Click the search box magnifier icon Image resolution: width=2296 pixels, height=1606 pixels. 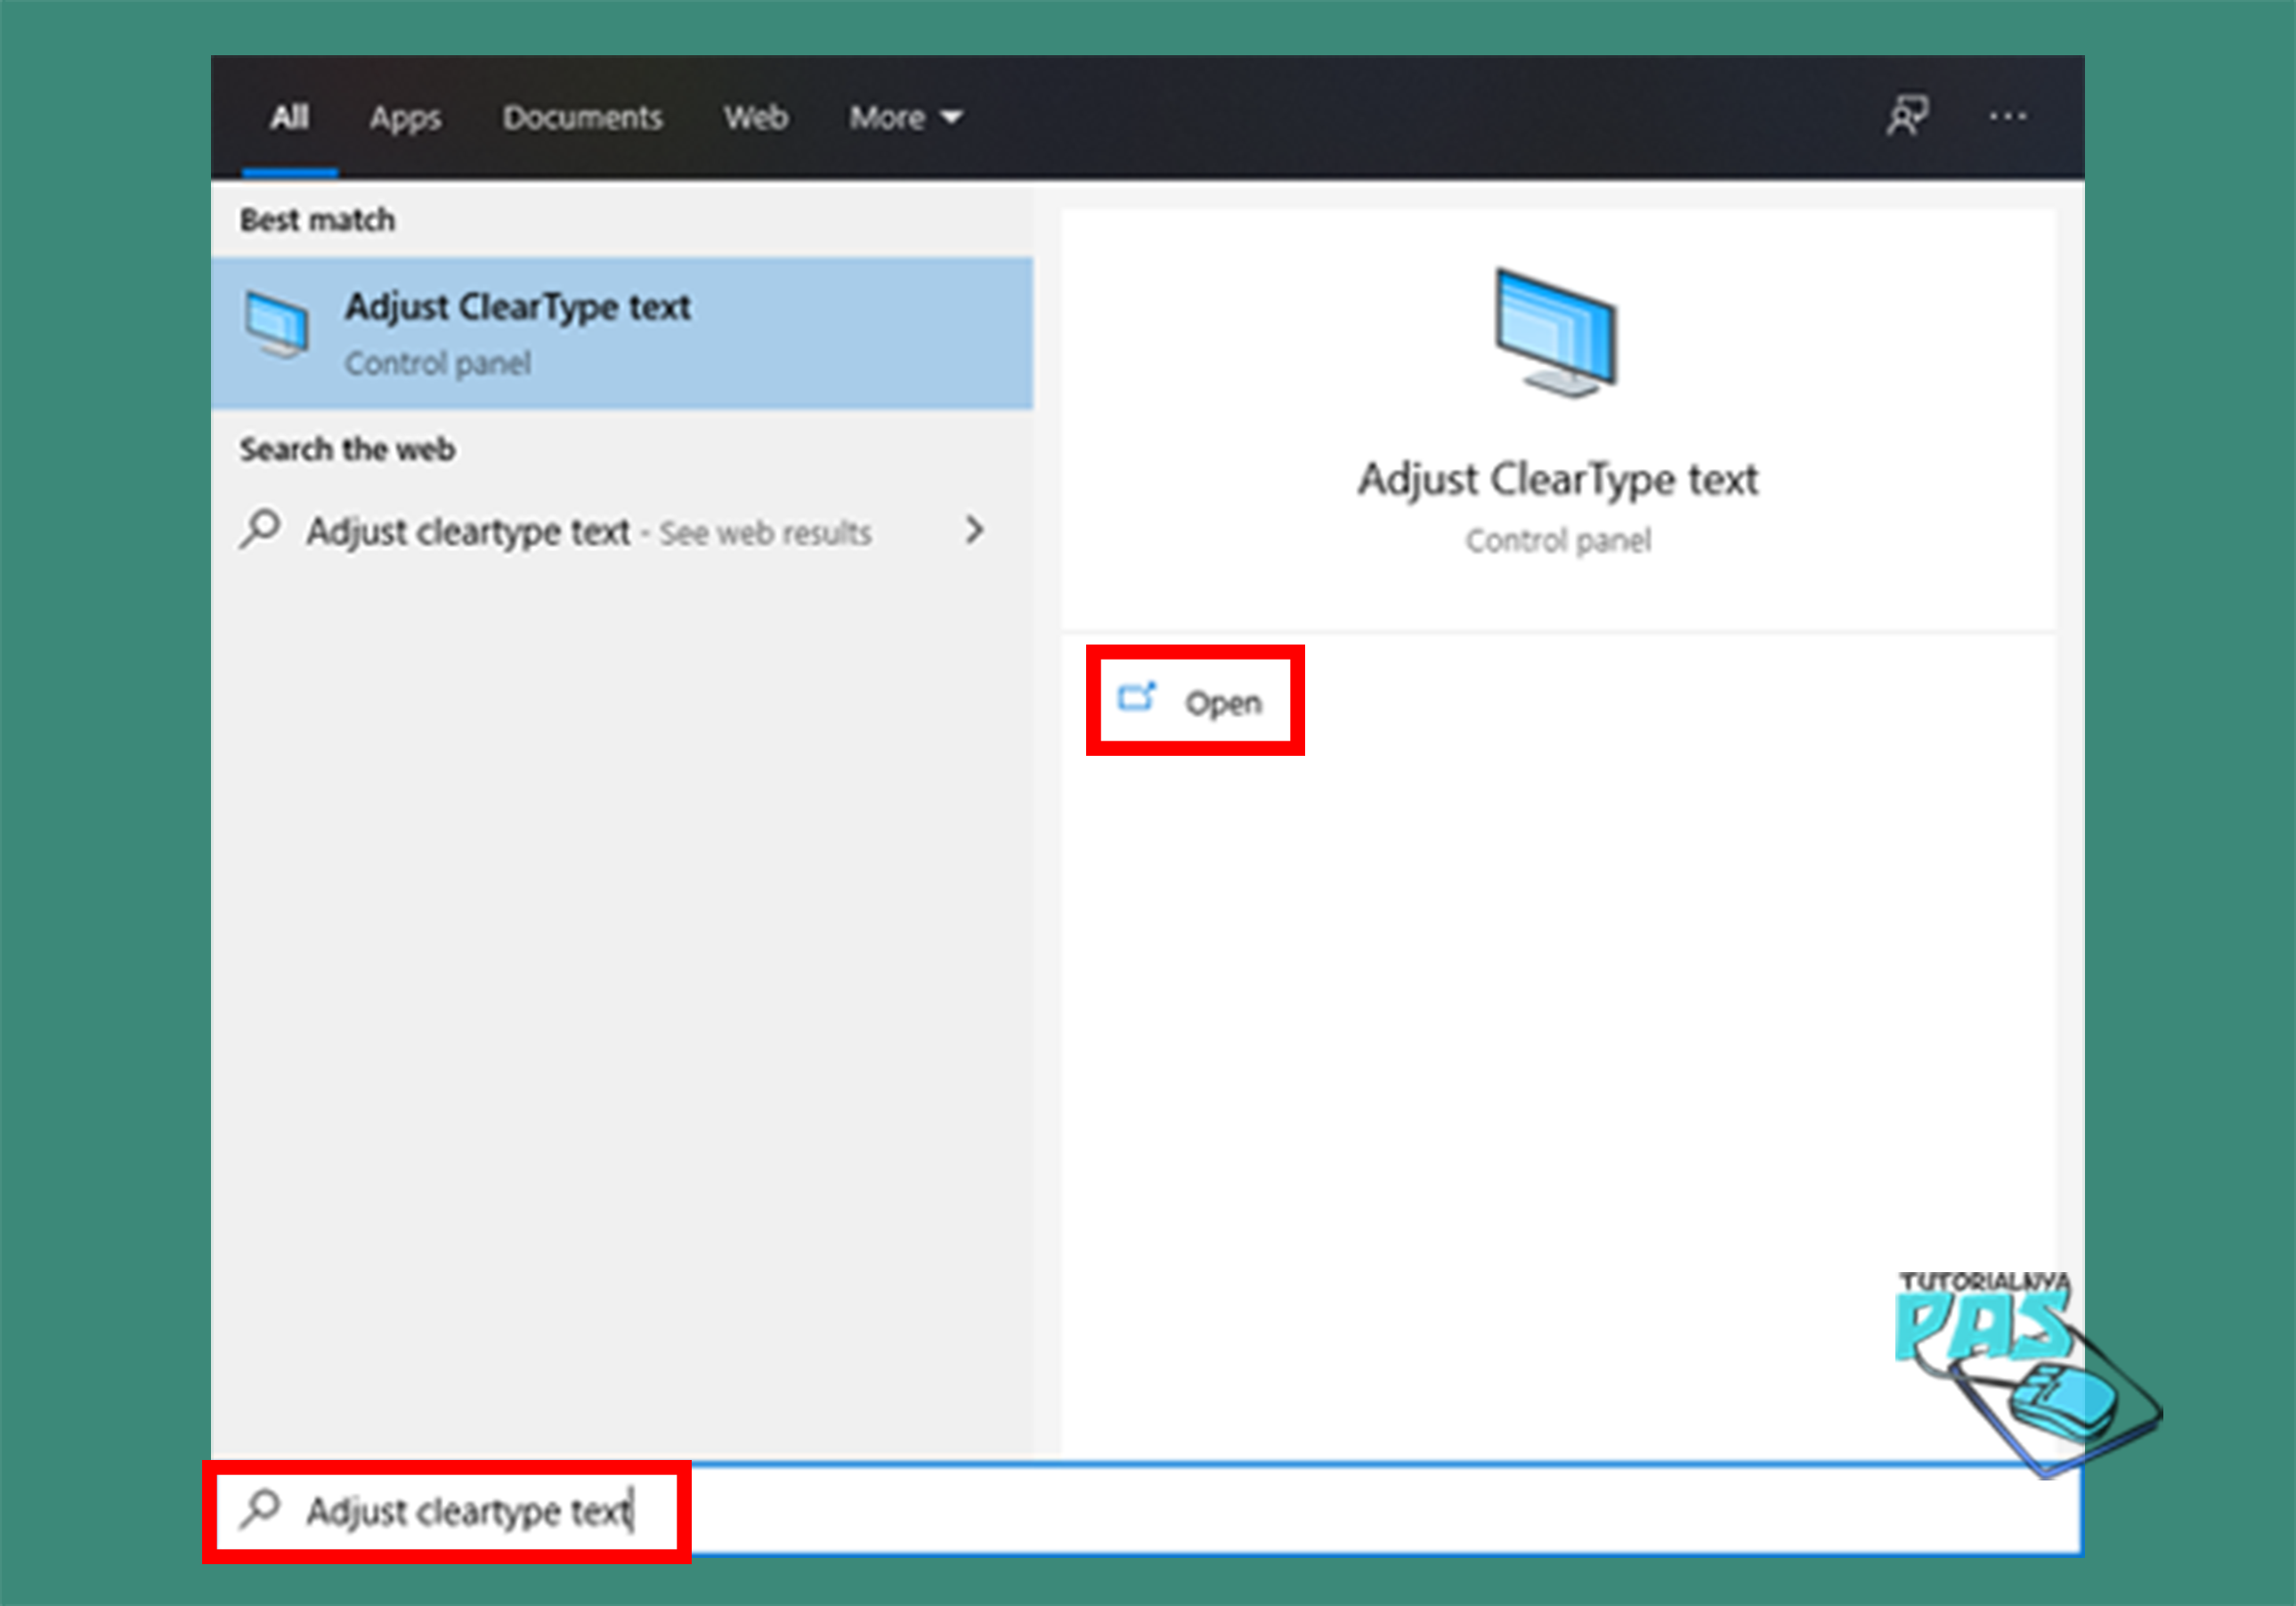point(261,1509)
